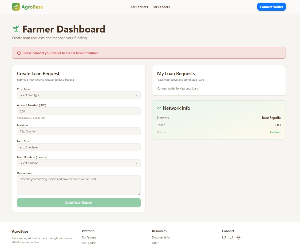Click Submit Loan Request button

click(79, 203)
